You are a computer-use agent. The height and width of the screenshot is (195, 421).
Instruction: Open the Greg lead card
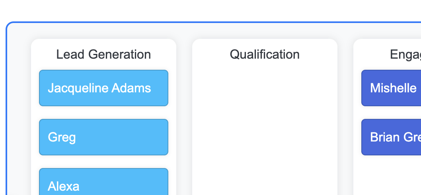(103, 137)
